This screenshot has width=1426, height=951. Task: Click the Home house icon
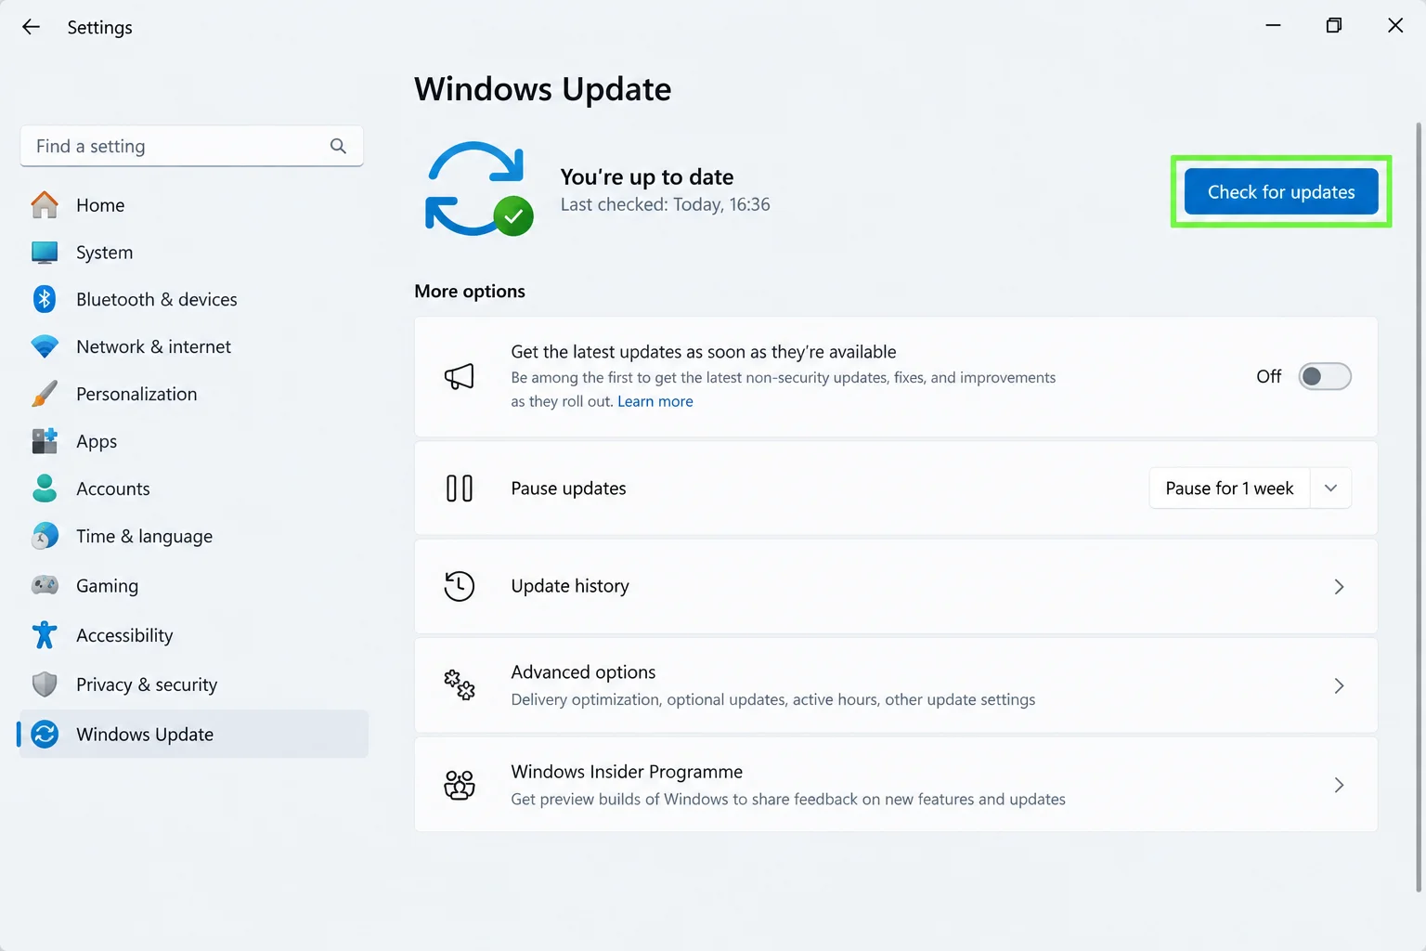pyautogui.click(x=45, y=204)
